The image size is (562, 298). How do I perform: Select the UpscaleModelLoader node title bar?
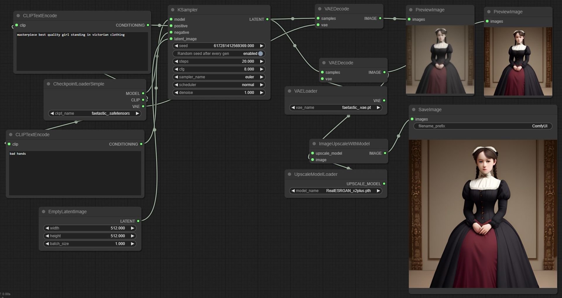click(316, 174)
